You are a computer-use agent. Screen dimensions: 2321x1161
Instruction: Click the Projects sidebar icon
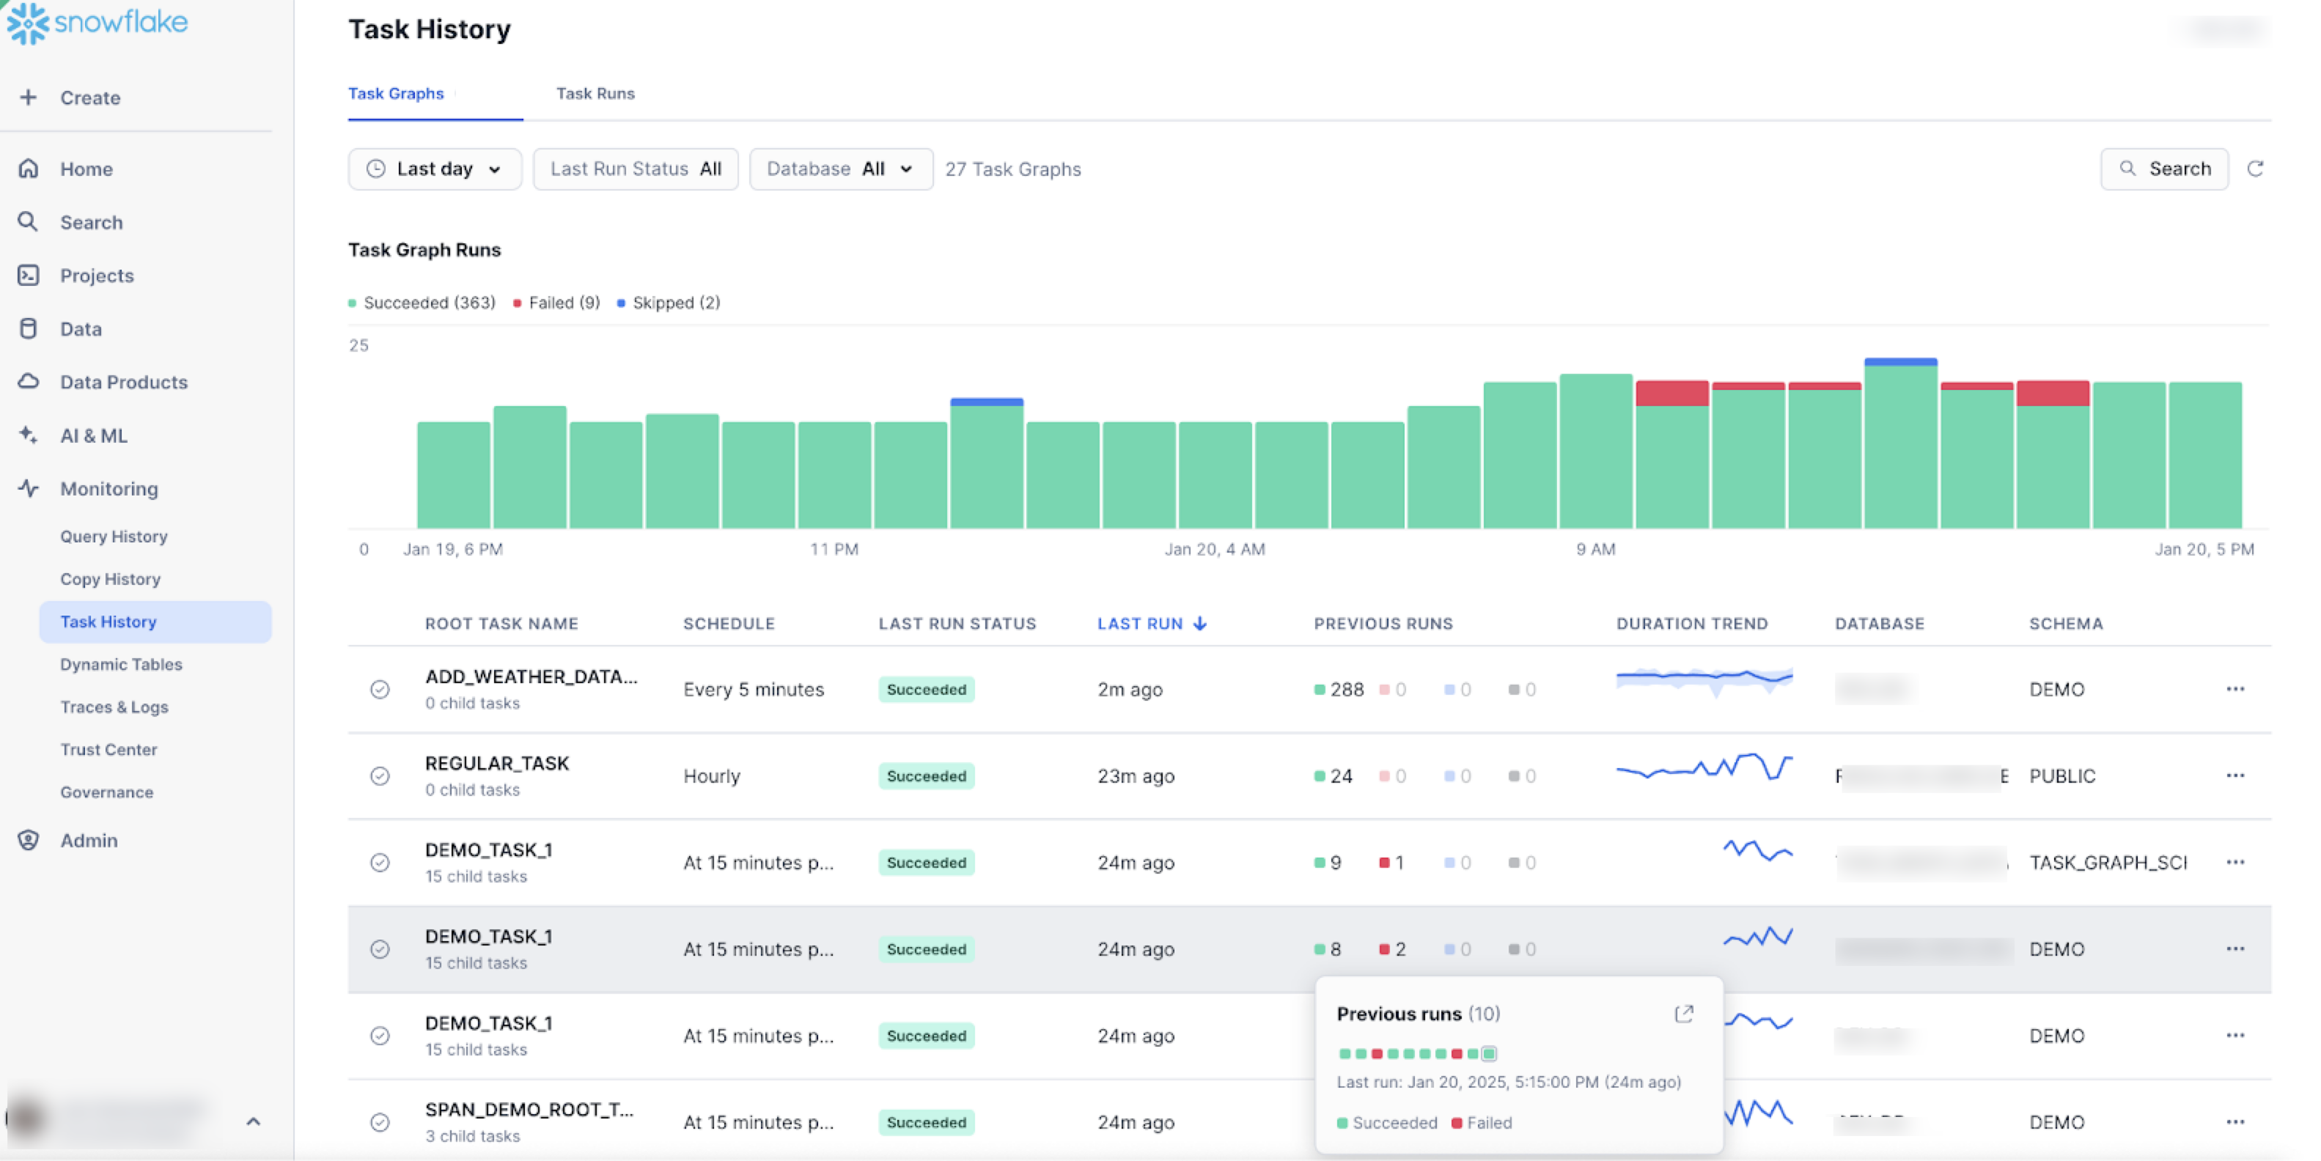(29, 275)
